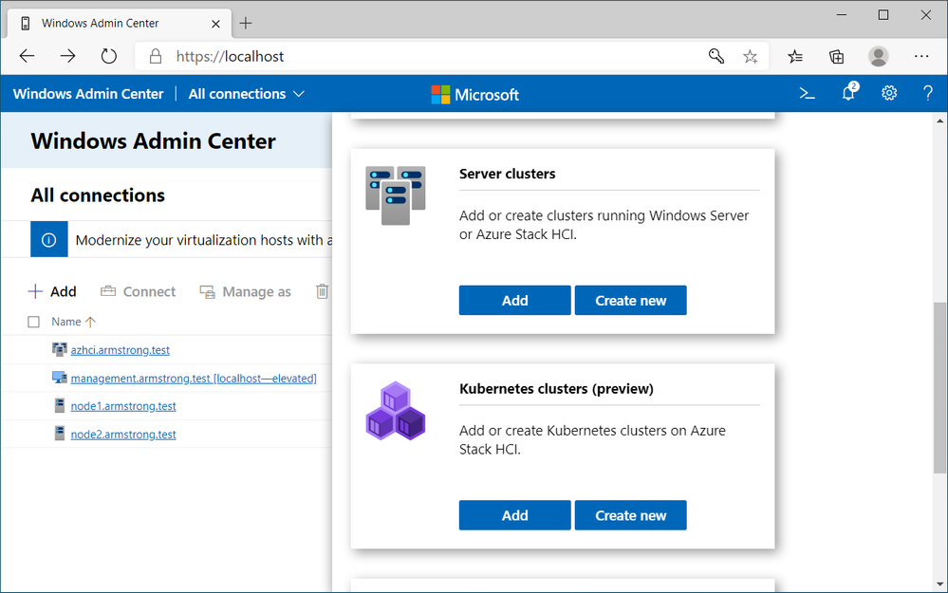Image resolution: width=948 pixels, height=593 pixels.
Task: Click the browser forward arrow
Action: [x=67, y=56]
